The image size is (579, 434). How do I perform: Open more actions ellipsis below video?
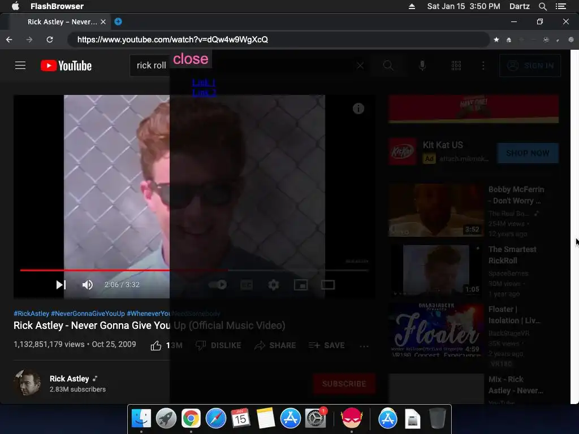click(x=364, y=346)
